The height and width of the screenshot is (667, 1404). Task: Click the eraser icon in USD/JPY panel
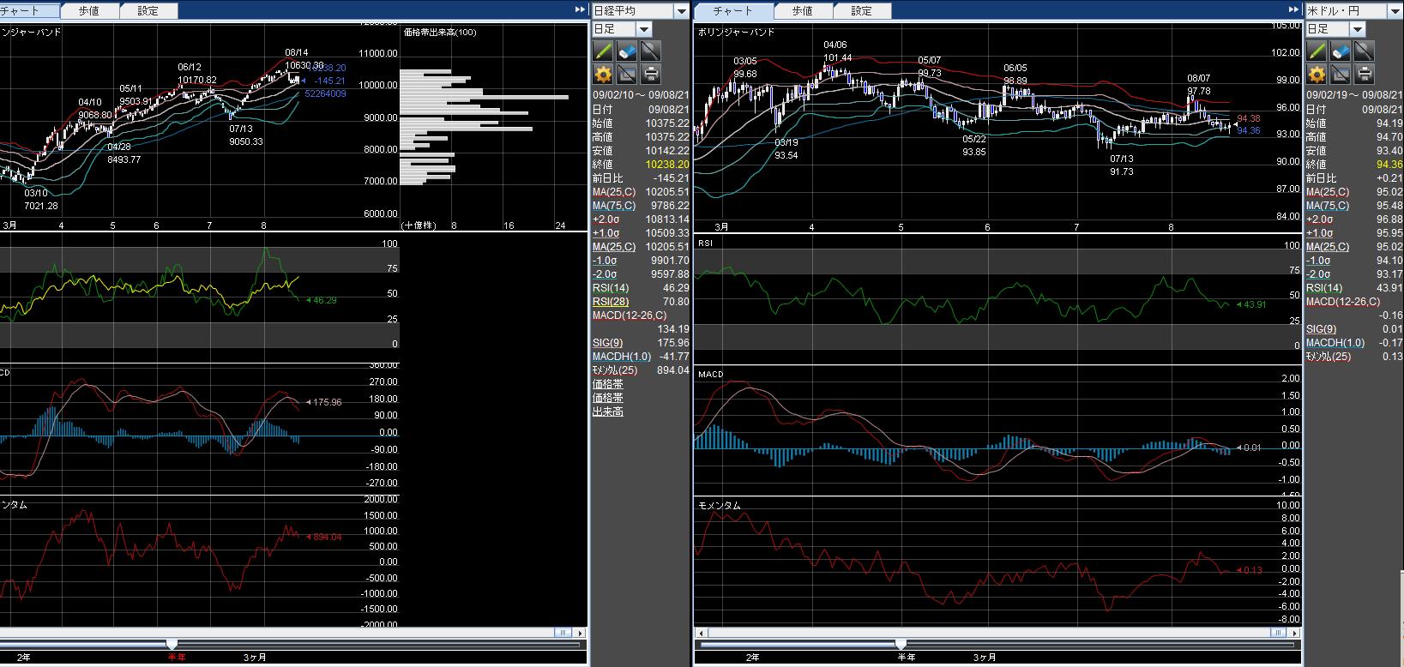pos(1341,51)
